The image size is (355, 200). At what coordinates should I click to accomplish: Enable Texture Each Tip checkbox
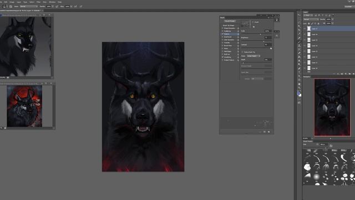pyautogui.click(x=242, y=52)
